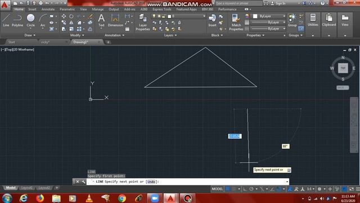Select the Dimension tool
The height and width of the screenshot is (203, 360).
[115, 20]
